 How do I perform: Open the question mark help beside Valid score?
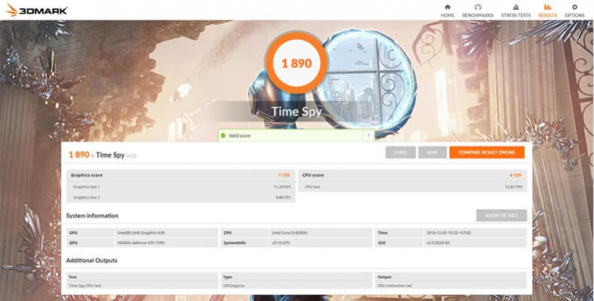[x=368, y=136]
